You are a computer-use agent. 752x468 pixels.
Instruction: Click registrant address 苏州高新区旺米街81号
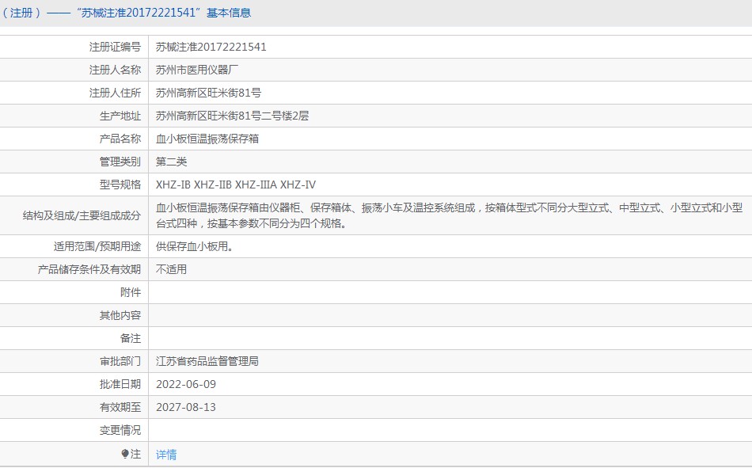click(x=209, y=93)
